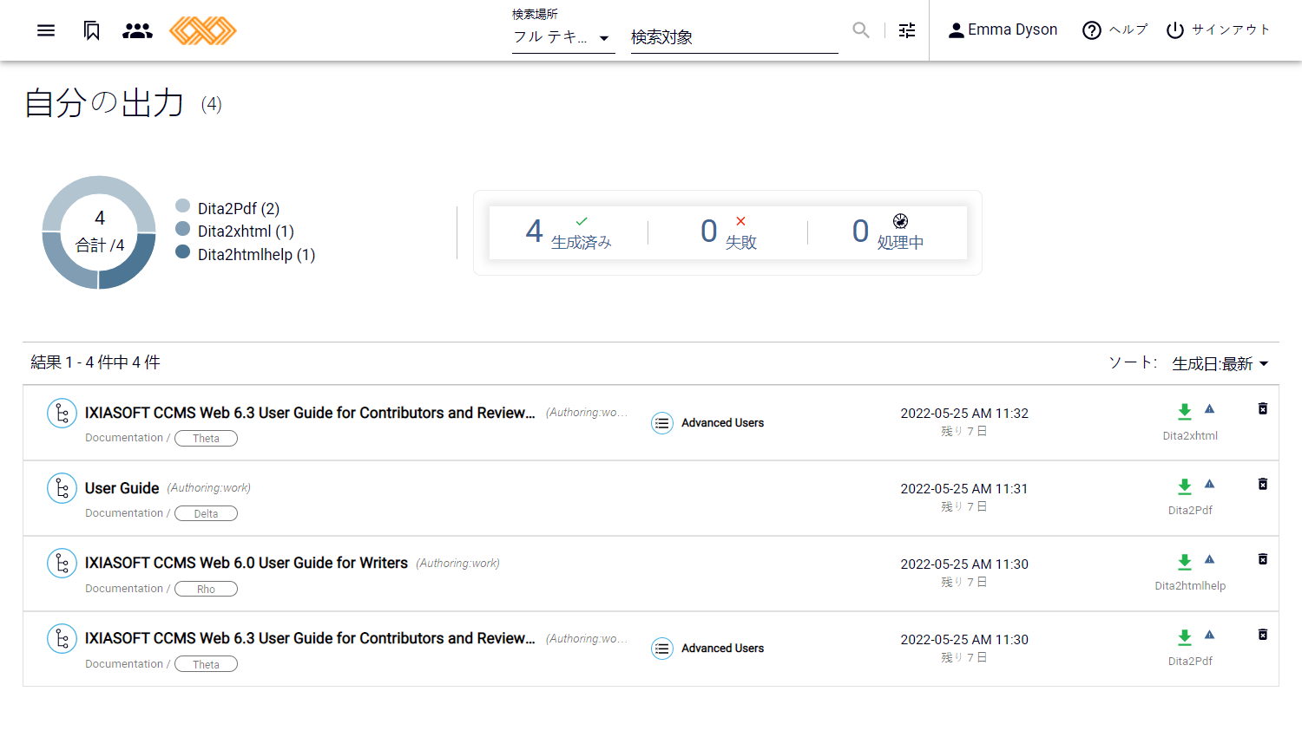
Task: Open IXIASOFT CCMS Web 6.0 User Guide for Writers
Action: point(247,563)
